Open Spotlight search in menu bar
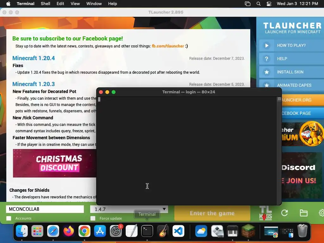Viewport: 324px width, 243px height. 258,4
